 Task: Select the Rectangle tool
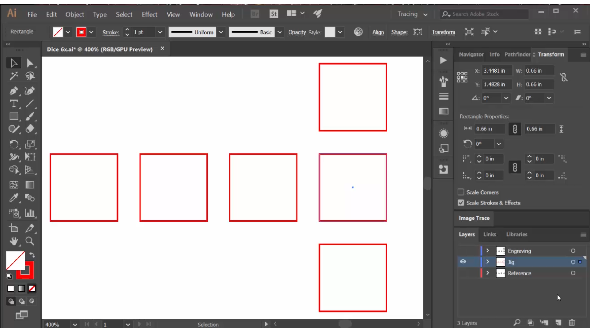[14, 117]
